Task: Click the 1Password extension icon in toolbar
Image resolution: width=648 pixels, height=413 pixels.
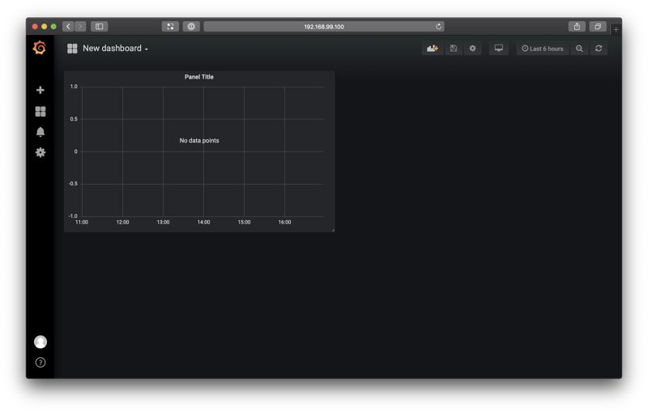Action: tap(191, 27)
